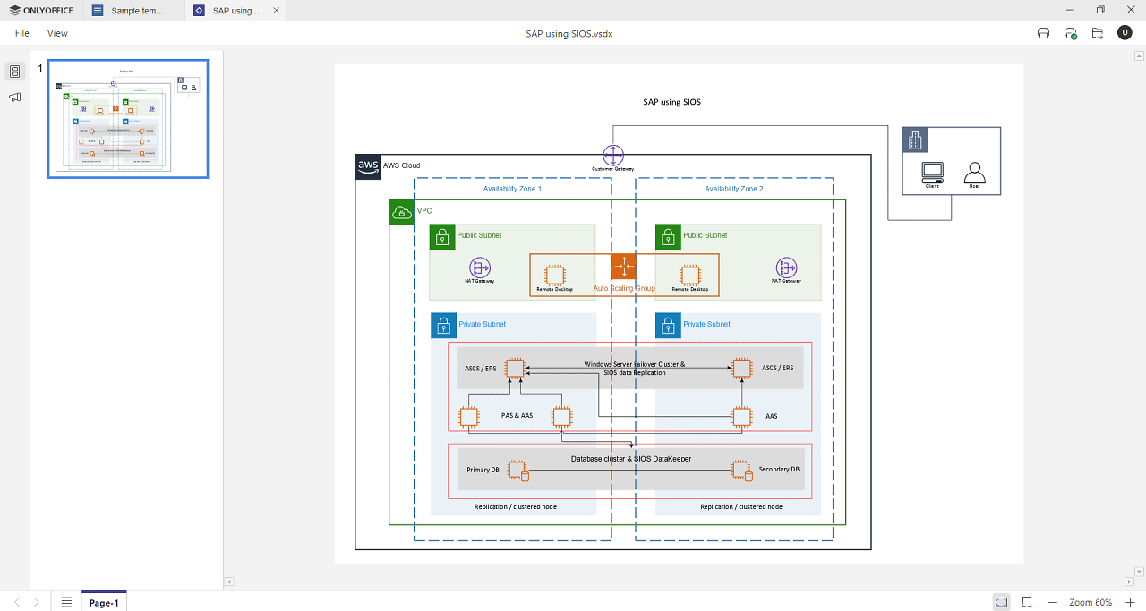The height and width of the screenshot is (611, 1146).
Task: Select the Fit to width icon
Action: [1027, 602]
